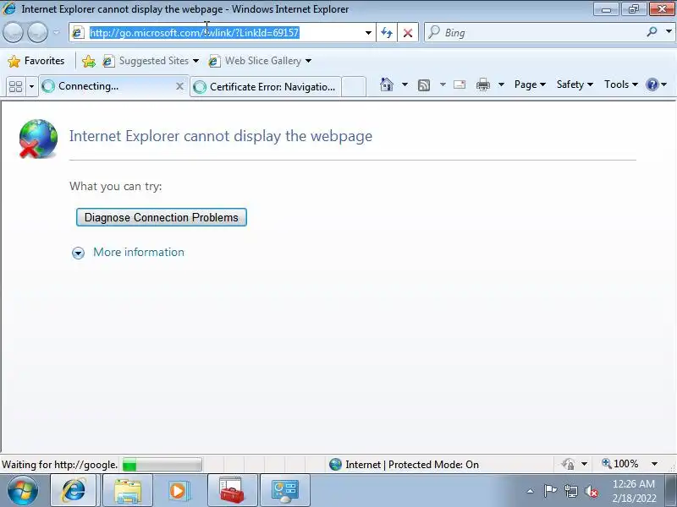Click the yellow Favorites star icon

14,61
